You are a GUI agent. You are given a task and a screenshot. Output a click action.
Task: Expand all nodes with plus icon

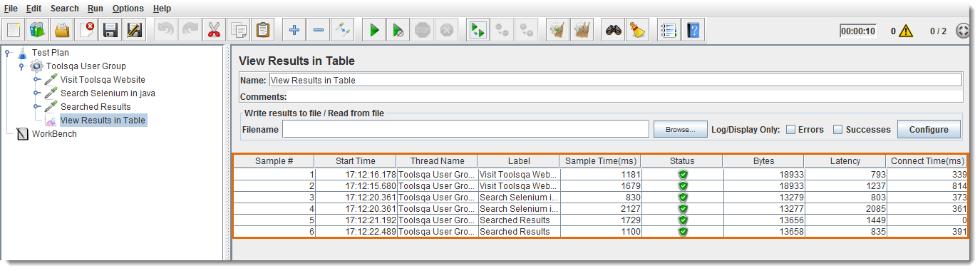click(x=294, y=31)
